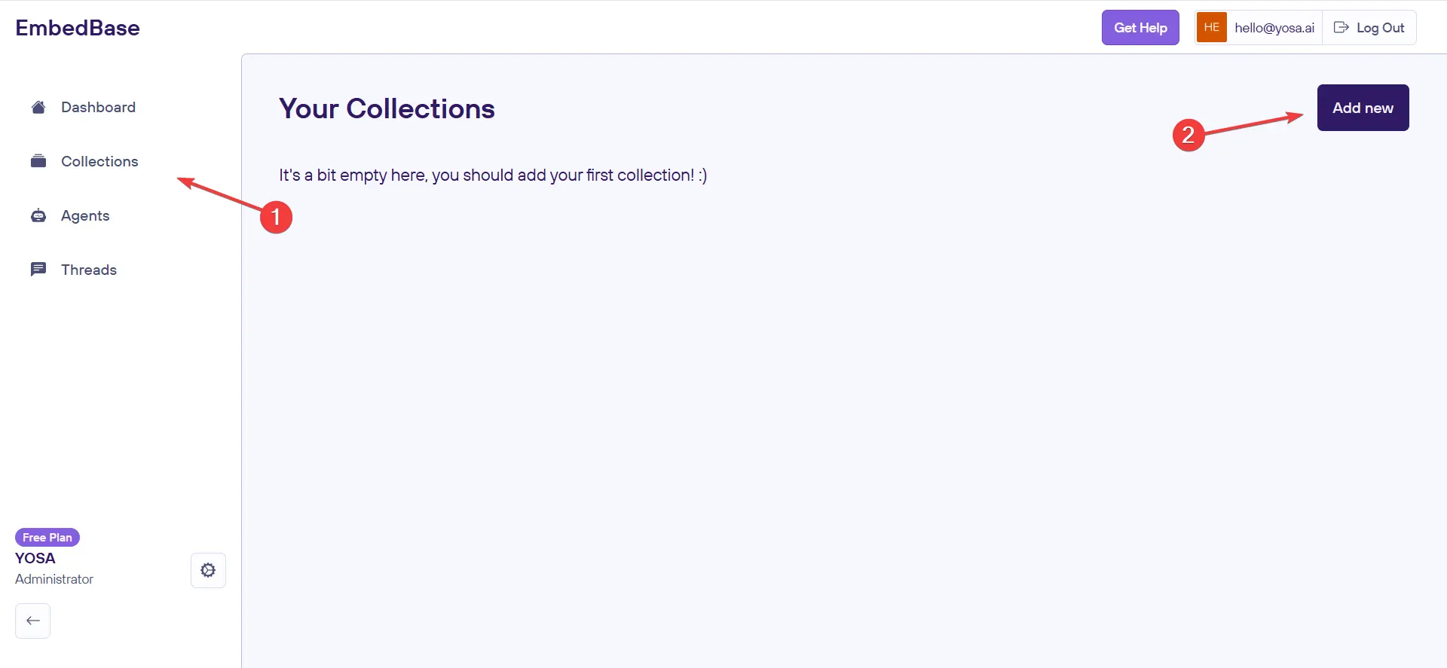
Task: Open the Dashboard menu item
Action: pos(98,107)
